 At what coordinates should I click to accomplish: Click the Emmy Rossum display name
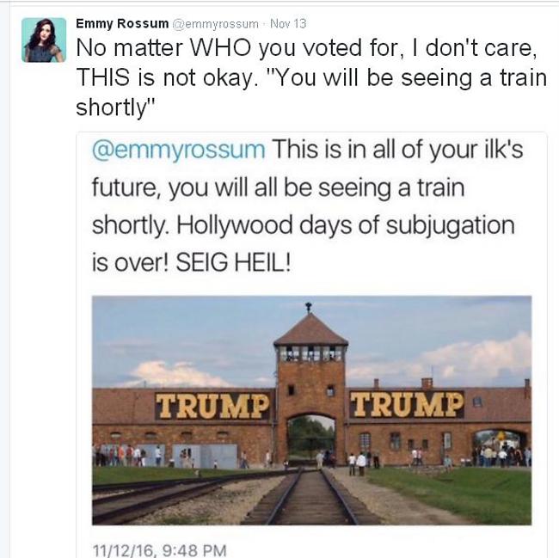pos(122,23)
